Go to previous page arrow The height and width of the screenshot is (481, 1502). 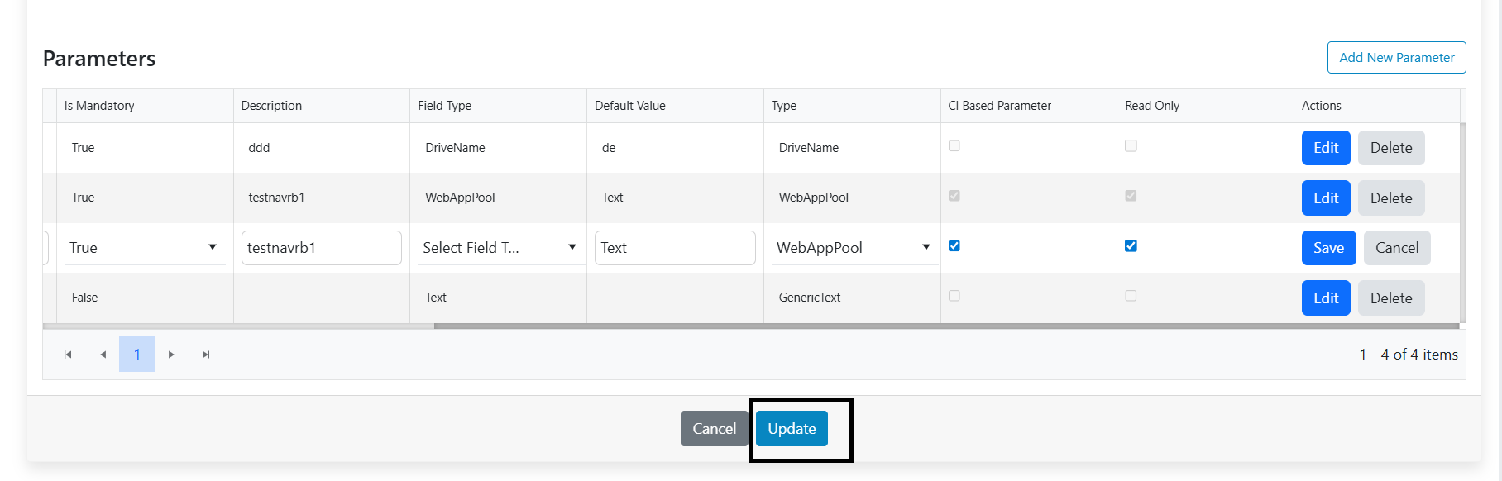103,355
